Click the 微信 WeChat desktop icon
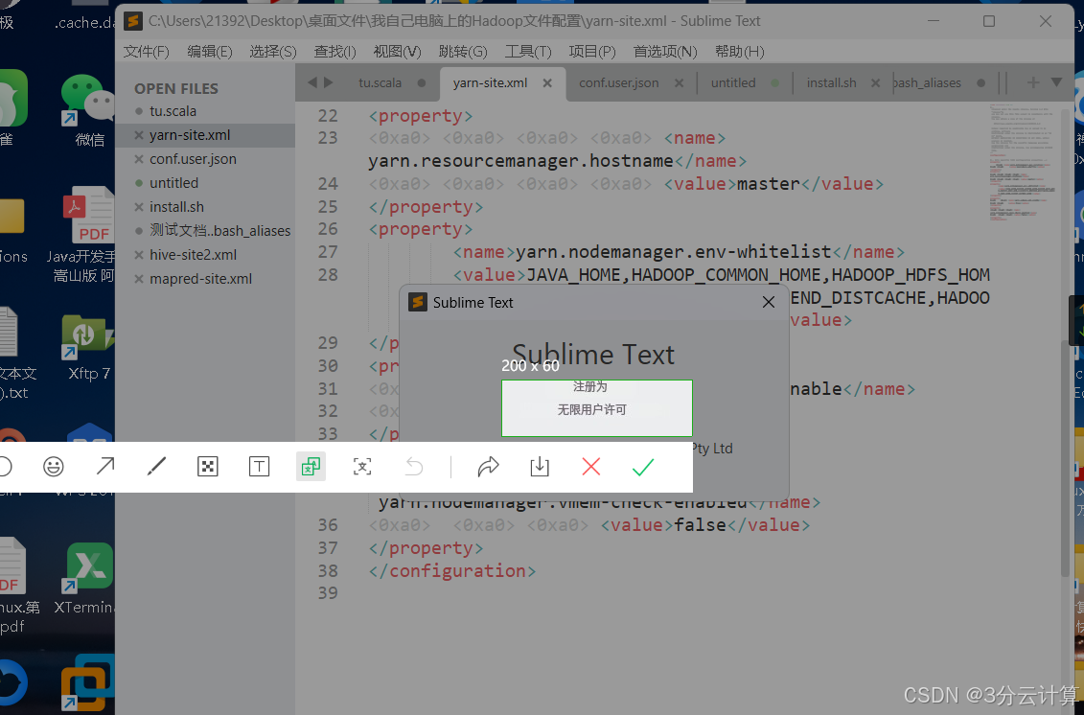The width and height of the screenshot is (1084, 715). (x=88, y=110)
